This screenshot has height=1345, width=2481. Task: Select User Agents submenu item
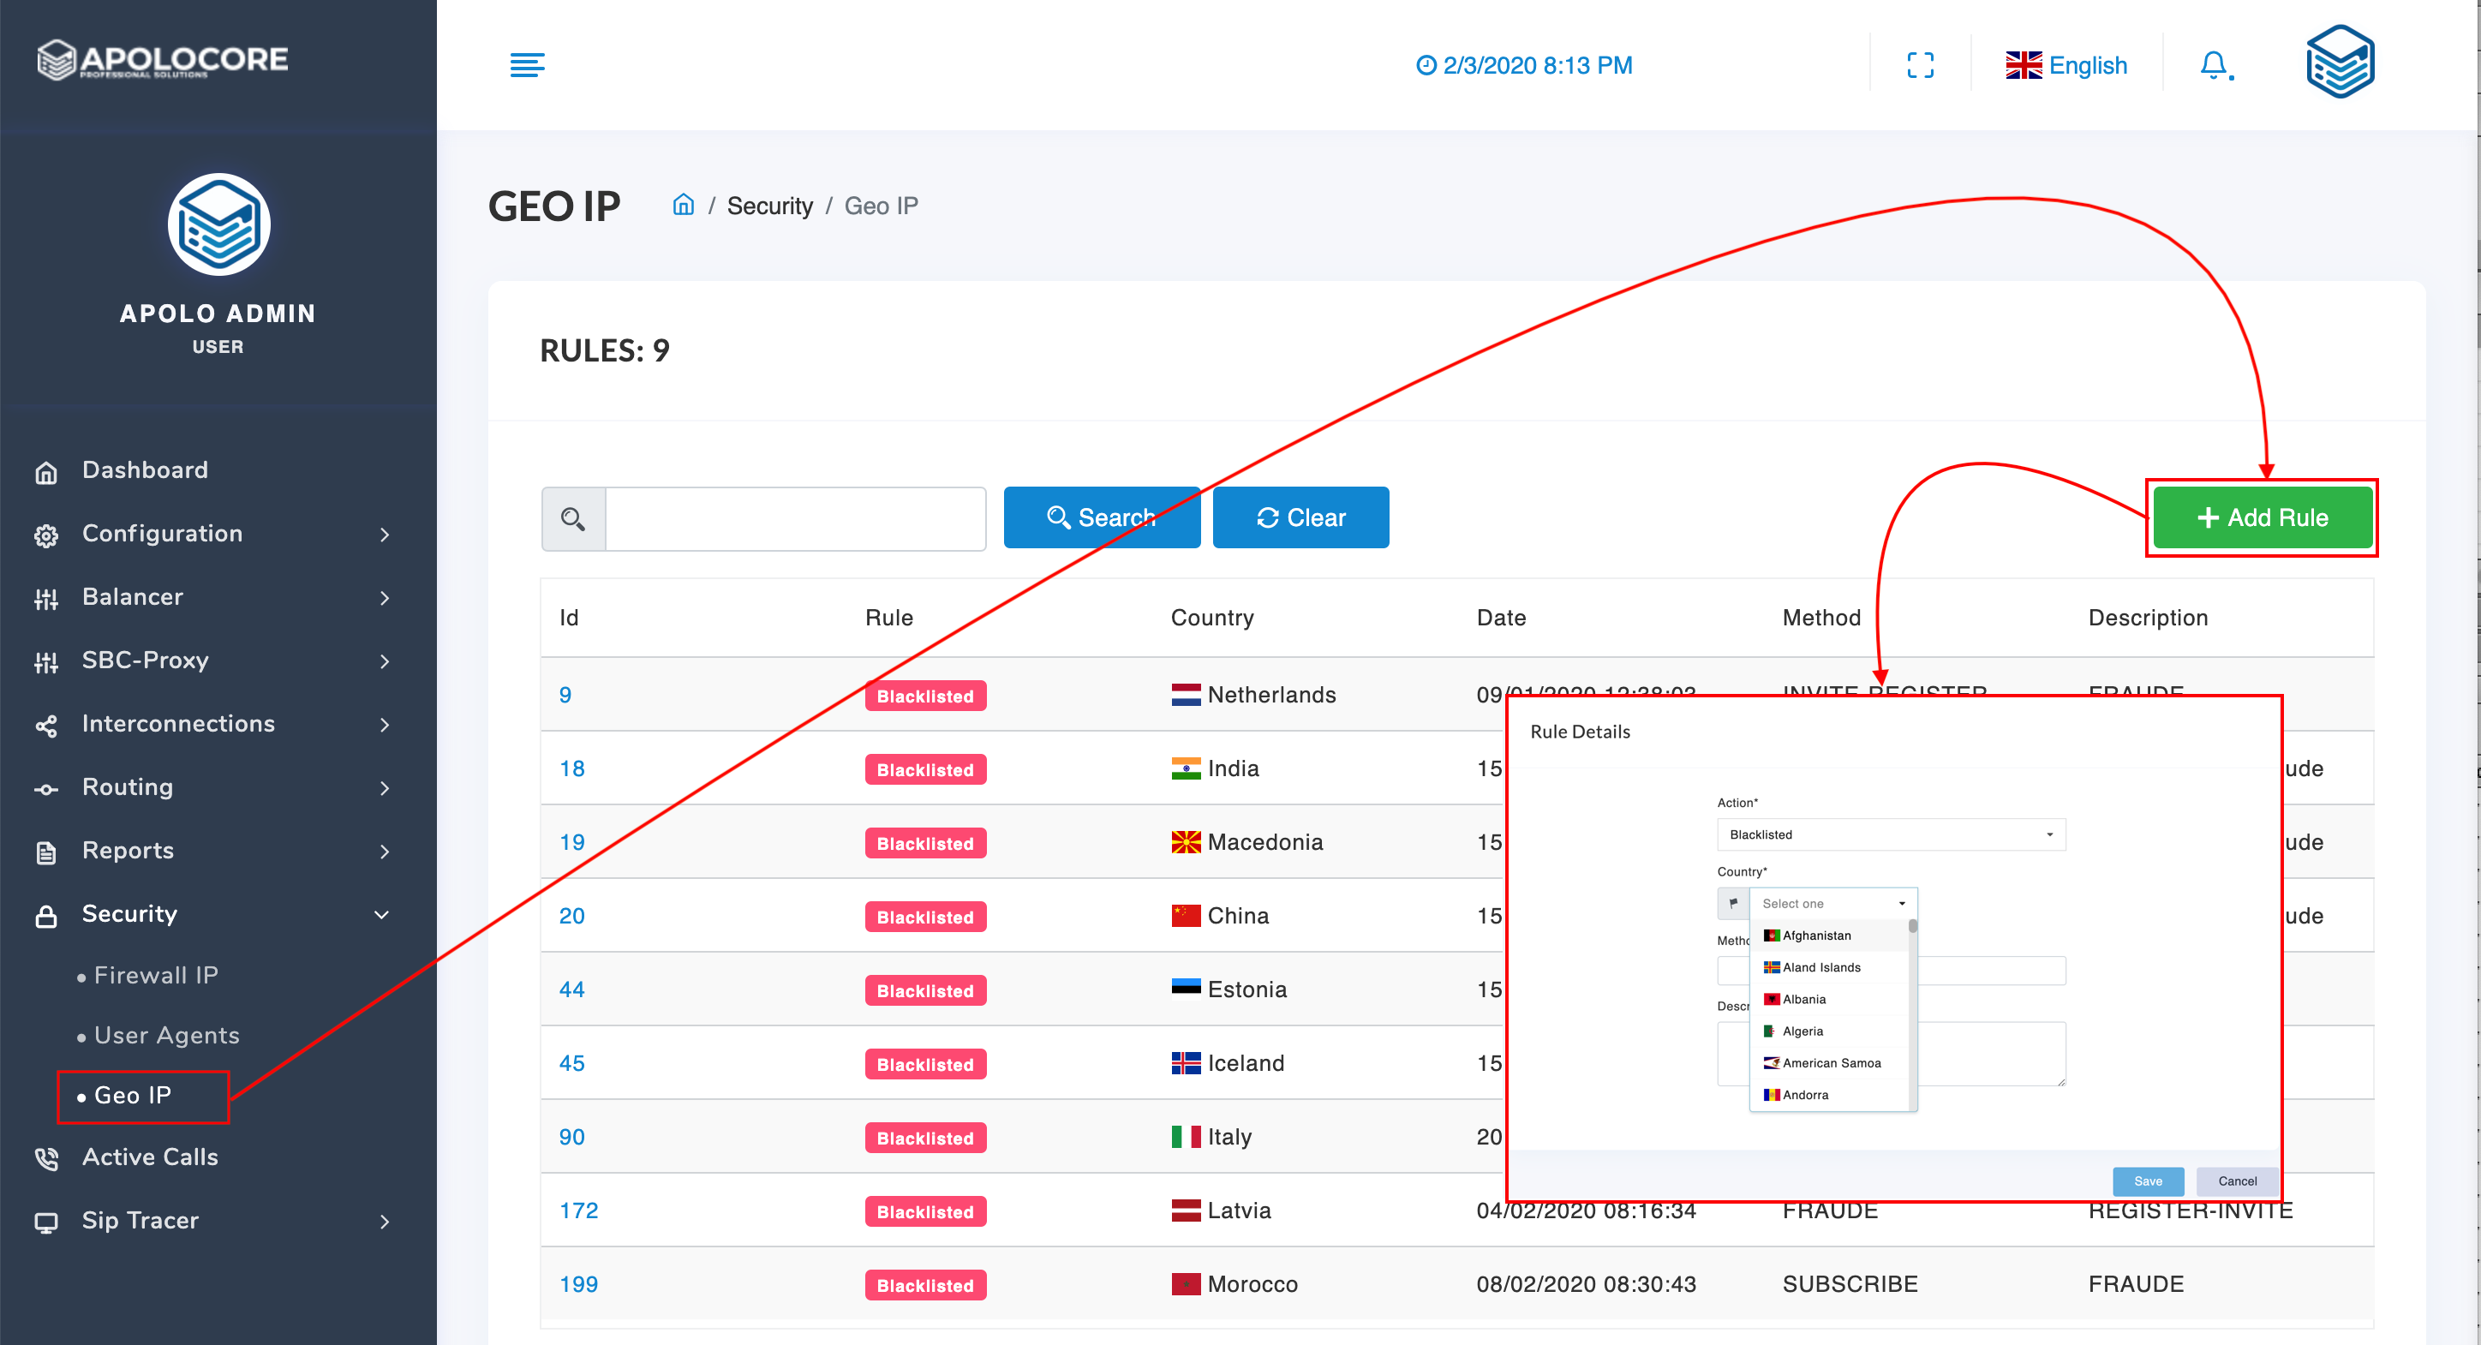[x=165, y=1035]
